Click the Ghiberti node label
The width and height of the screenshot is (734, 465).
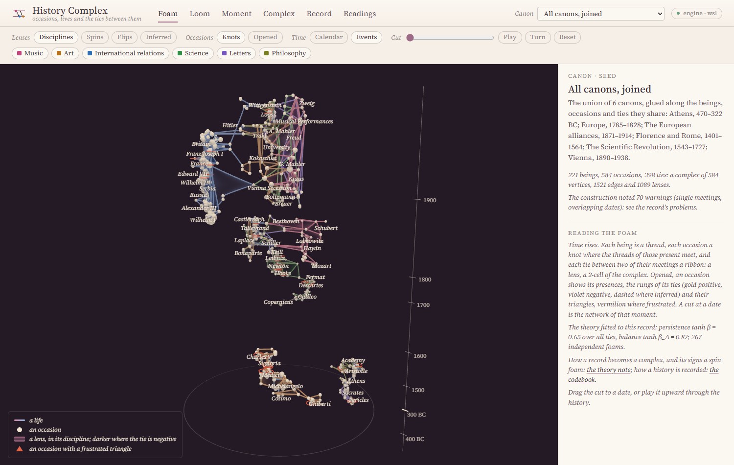tap(320, 404)
